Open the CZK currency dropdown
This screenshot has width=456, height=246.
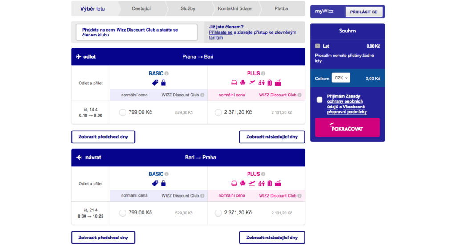click(x=341, y=78)
